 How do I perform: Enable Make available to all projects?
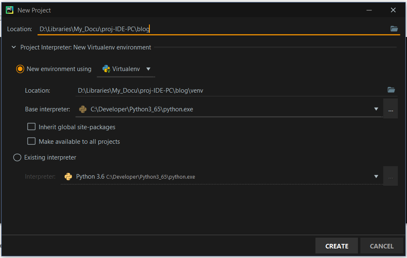pos(31,141)
